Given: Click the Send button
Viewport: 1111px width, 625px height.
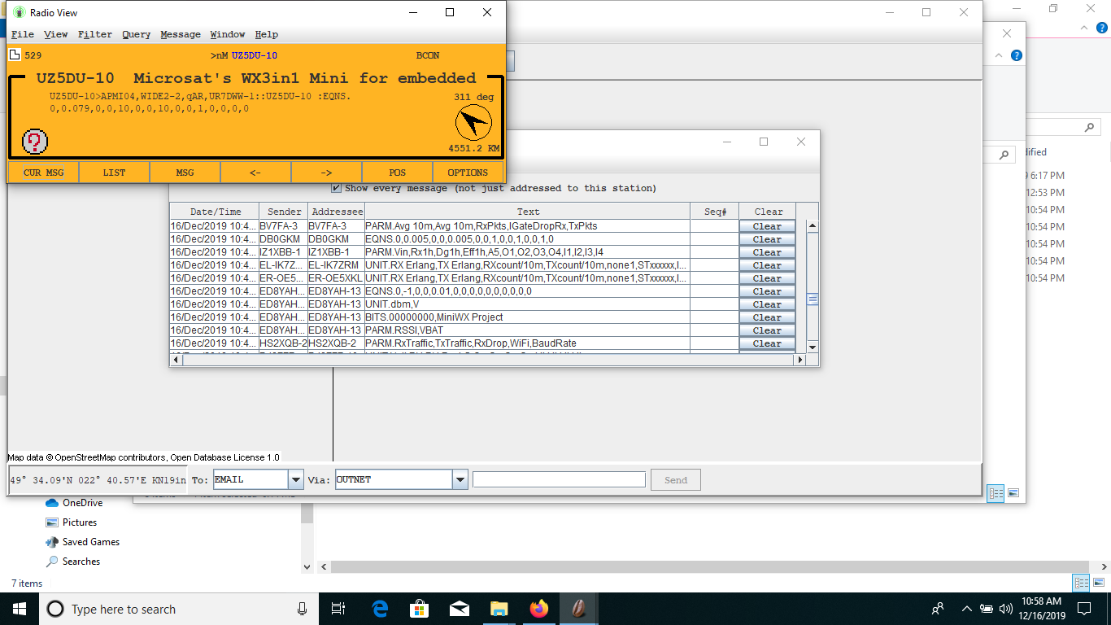Looking at the screenshot, I should (676, 480).
